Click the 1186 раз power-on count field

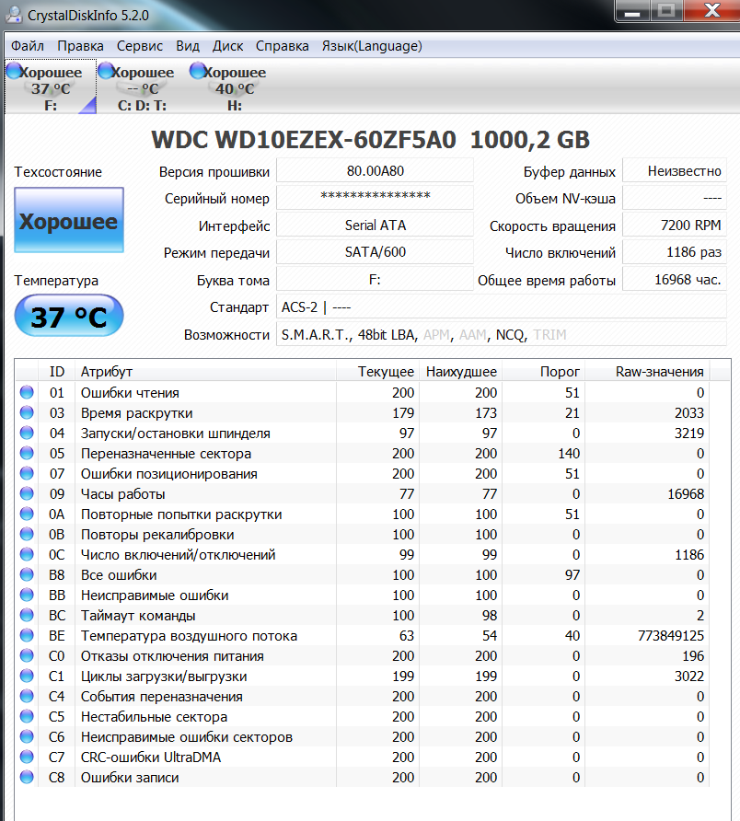675,252
